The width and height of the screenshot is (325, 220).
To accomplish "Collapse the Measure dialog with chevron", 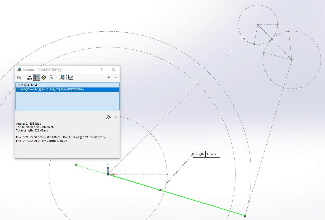I will (116, 77).
